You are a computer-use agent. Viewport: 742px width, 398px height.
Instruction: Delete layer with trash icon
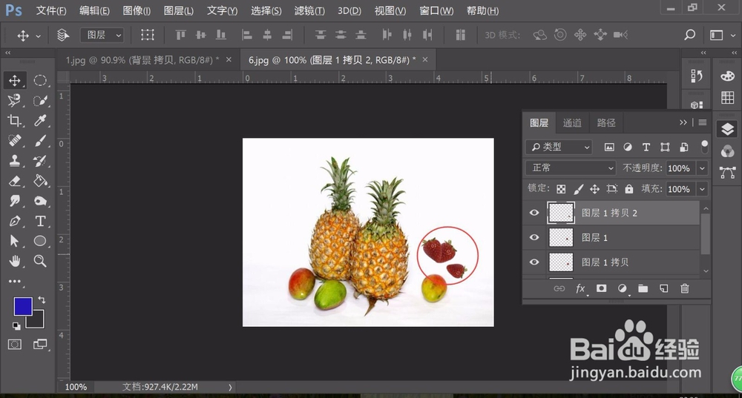(x=685, y=288)
